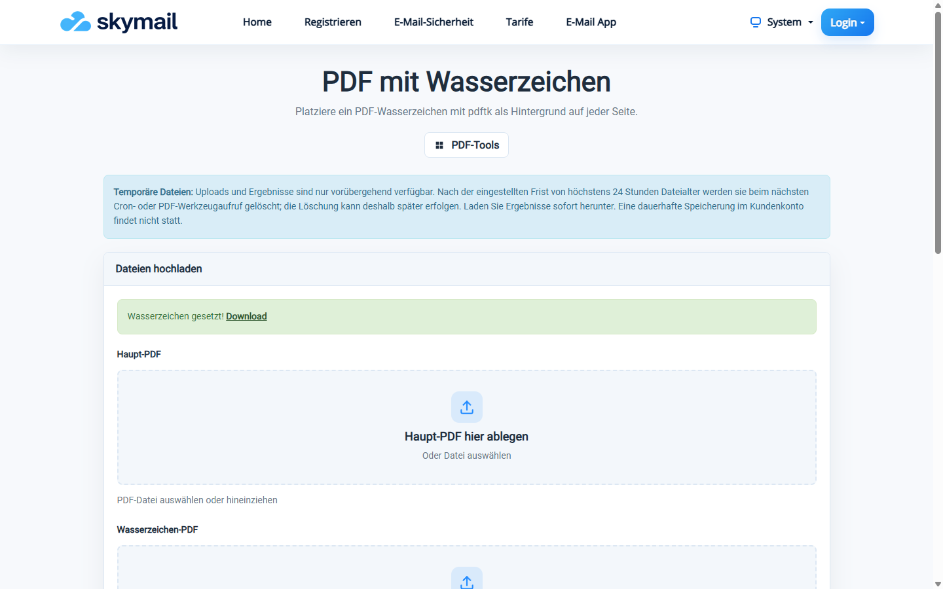Click the grid icon in PDF-Tools button
The image size is (943, 589).
coord(439,145)
